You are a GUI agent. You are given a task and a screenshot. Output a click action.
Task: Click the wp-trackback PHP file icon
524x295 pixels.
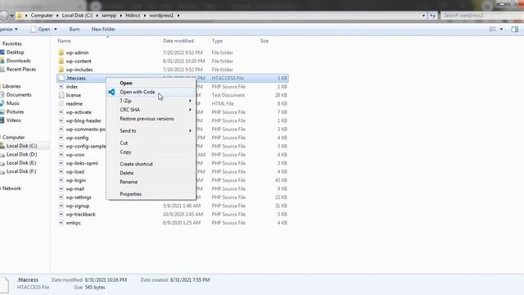point(61,214)
